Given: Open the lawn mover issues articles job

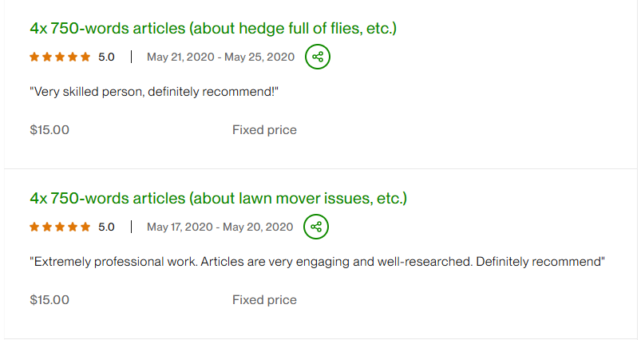Looking at the screenshot, I should [218, 198].
